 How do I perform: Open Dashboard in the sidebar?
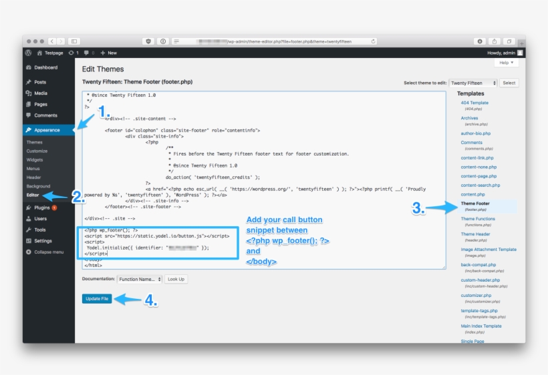pos(49,67)
